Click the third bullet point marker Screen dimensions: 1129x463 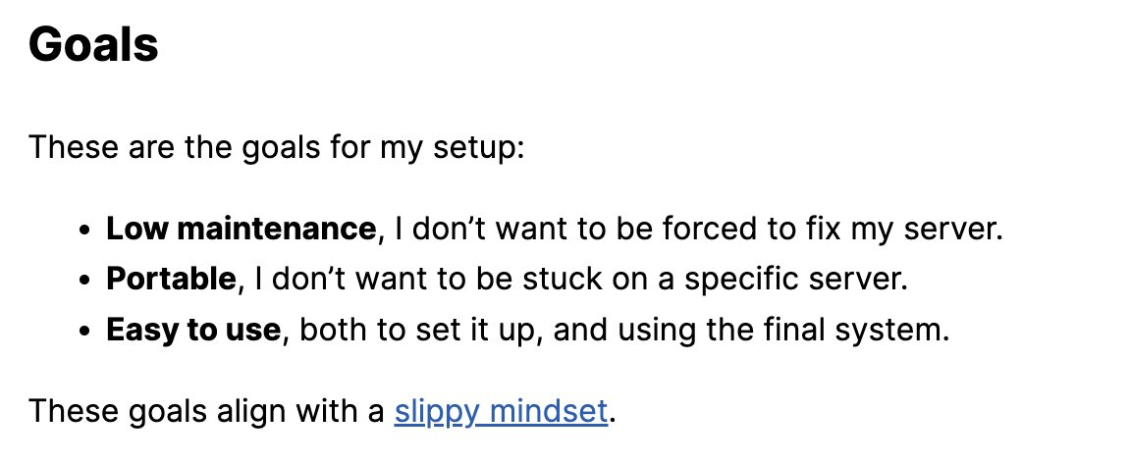[85, 331]
